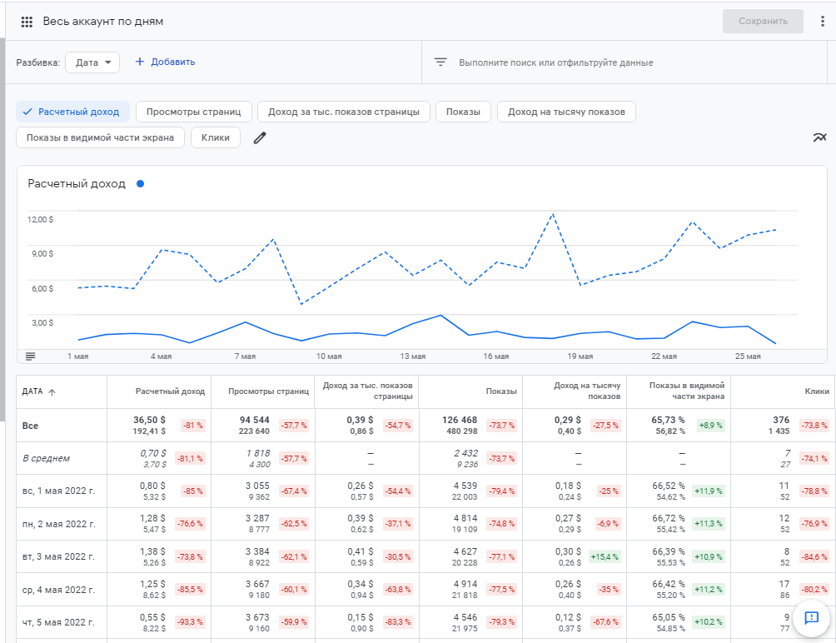Select the Показы metric chip
The height and width of the screenshot is (643, 836).
pos(463,112)
